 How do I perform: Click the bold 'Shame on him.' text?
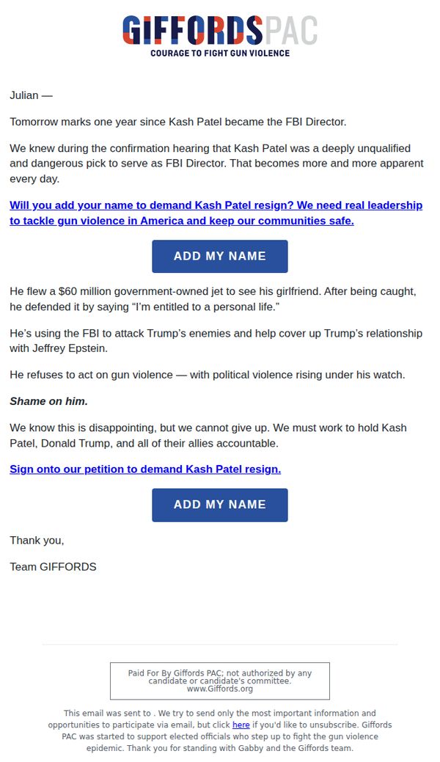coord(48,401)
